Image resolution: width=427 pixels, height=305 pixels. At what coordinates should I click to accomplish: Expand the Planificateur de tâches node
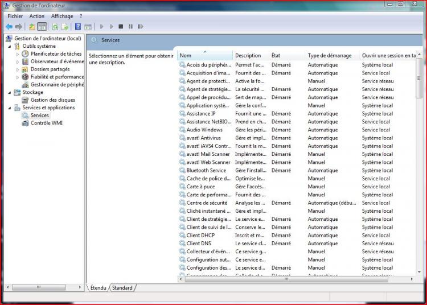[18, 54]
